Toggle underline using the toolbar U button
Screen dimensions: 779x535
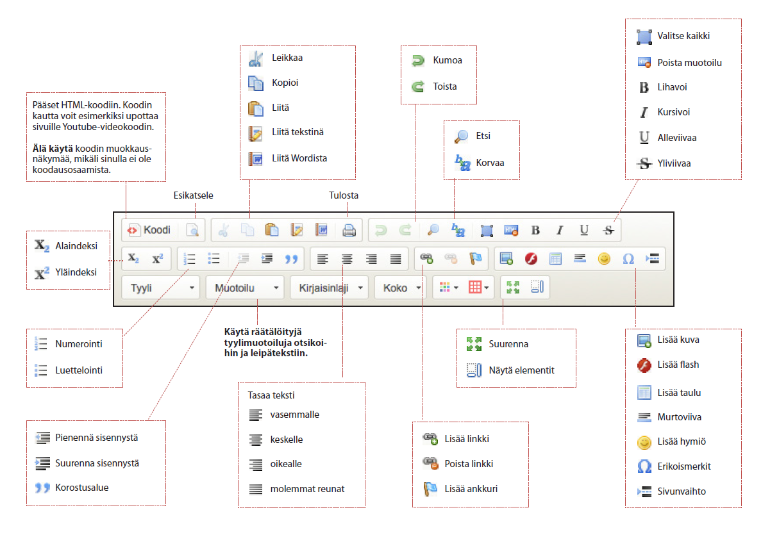pyautogui.click(x=583, y=230)
